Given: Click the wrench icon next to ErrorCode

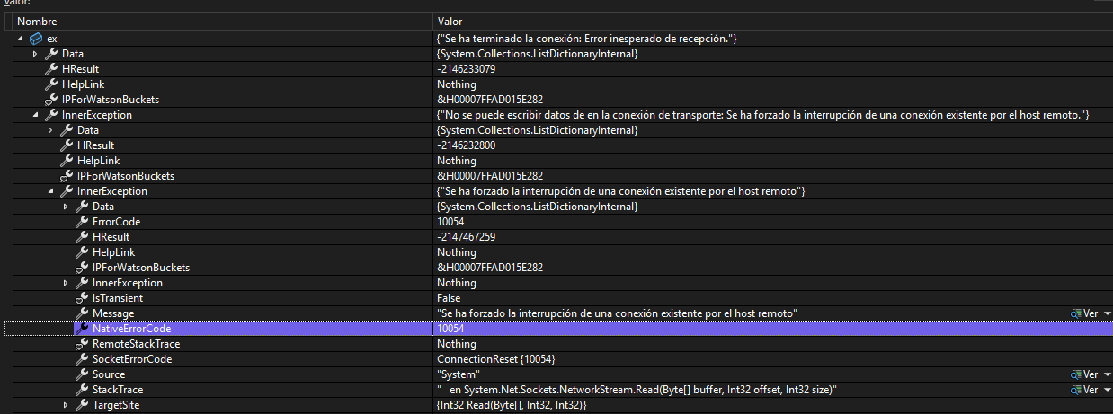Looking at the screenshot, I should click(82, 222).
